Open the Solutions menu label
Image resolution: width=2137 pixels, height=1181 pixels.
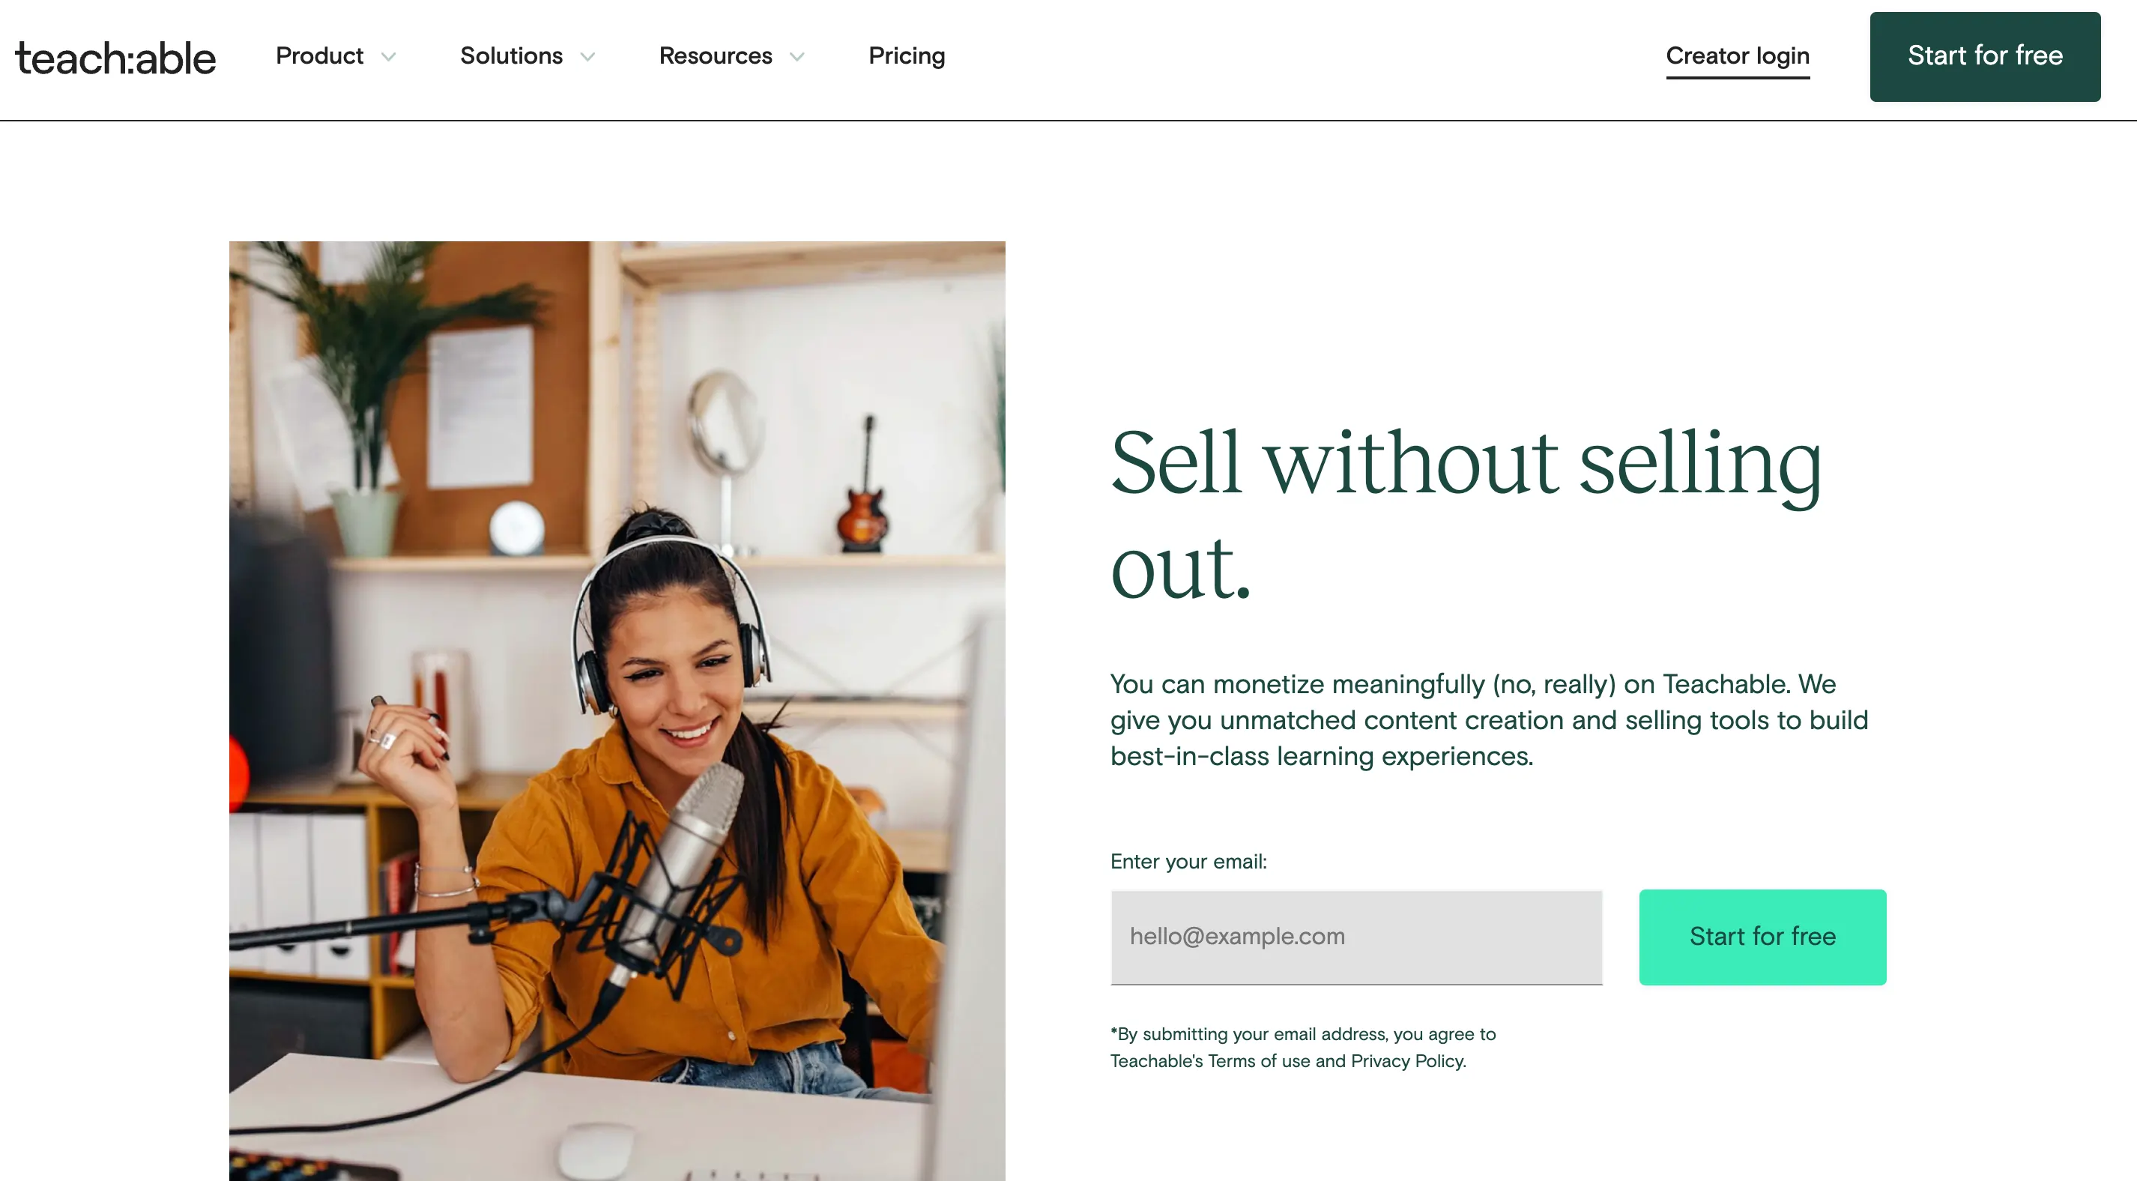pos(511,55)
